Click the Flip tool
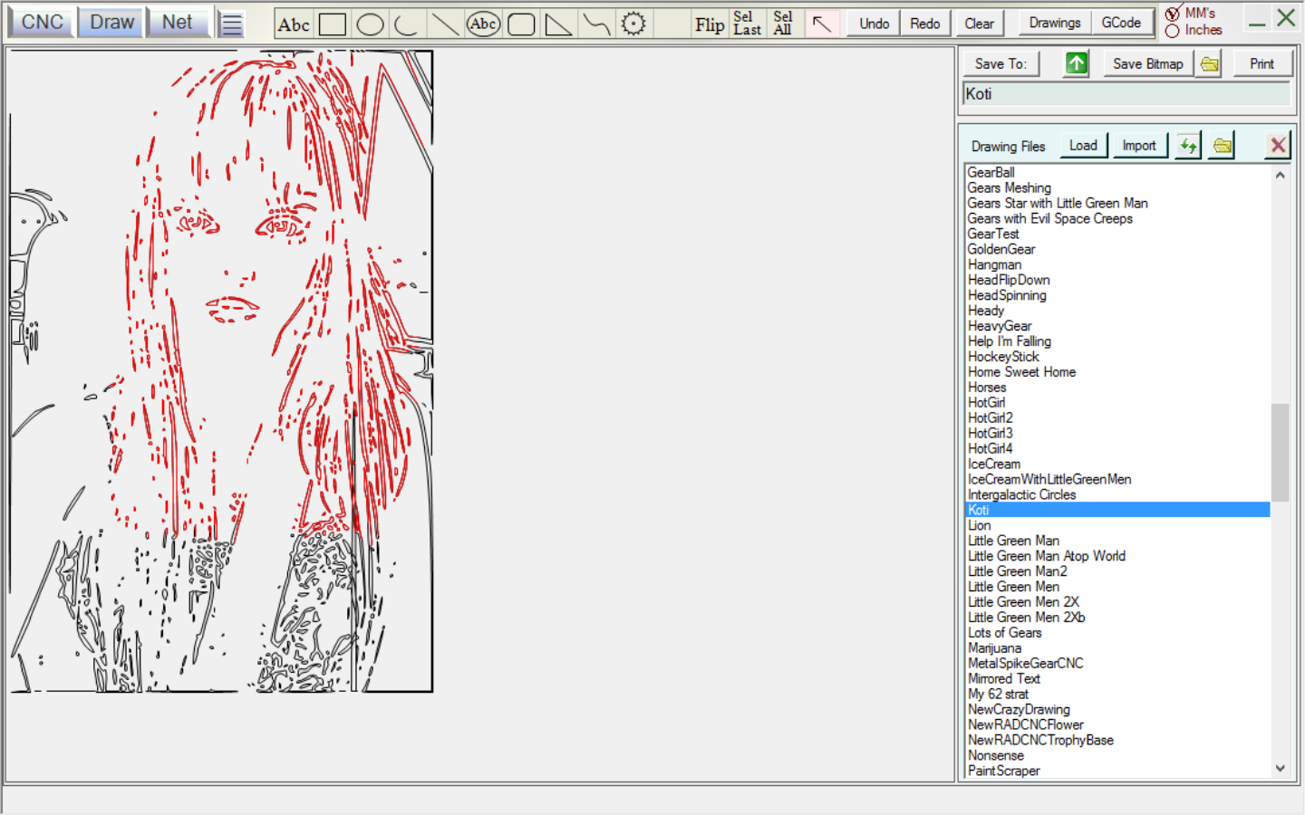 point(710,24)
